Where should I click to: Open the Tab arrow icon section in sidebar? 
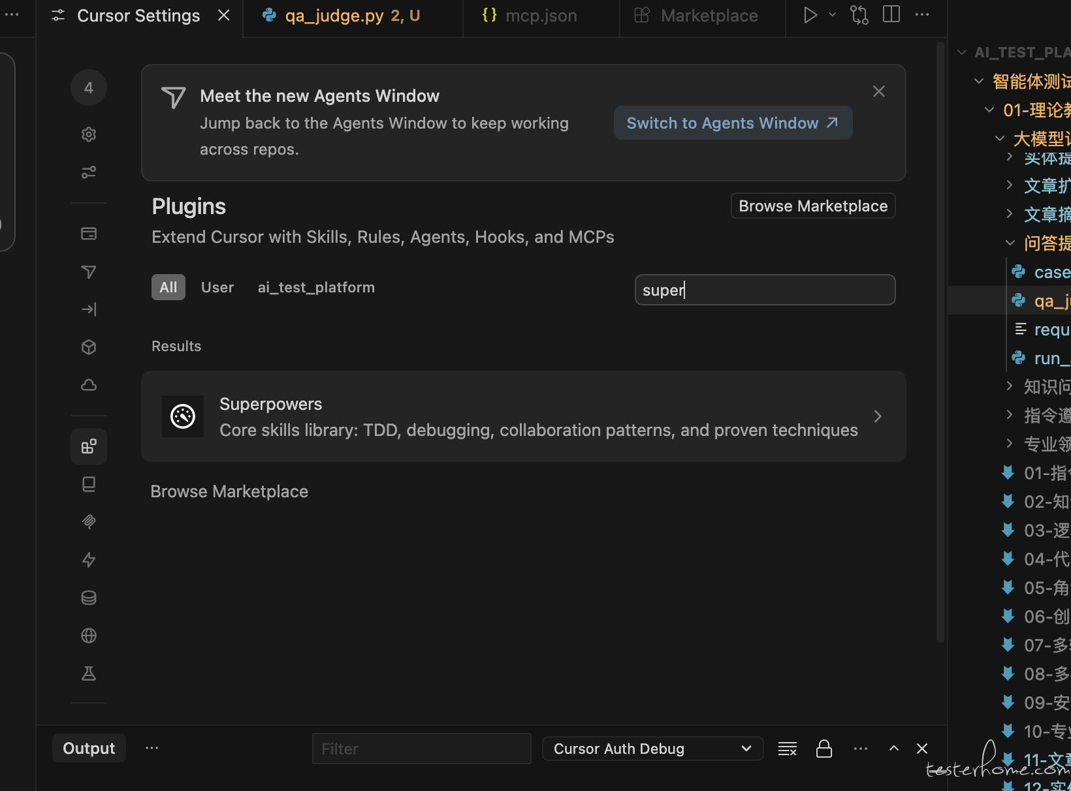(89, 309)
